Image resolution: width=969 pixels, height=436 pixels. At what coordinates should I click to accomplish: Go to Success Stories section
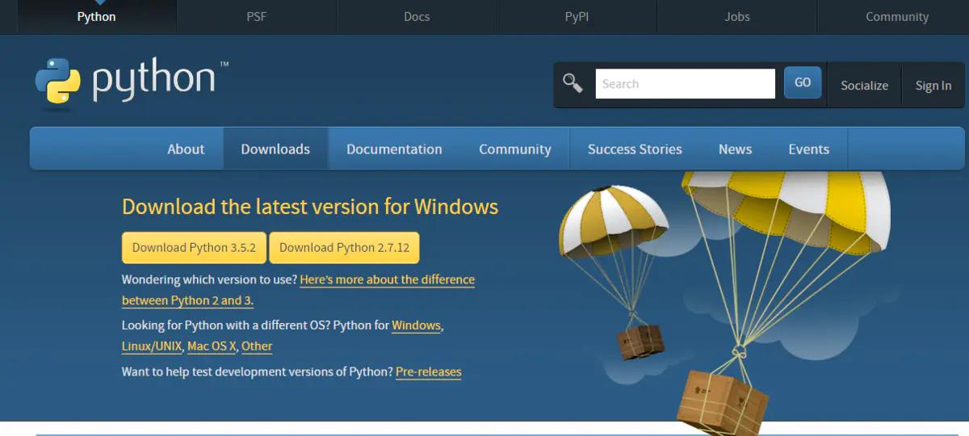635,149
